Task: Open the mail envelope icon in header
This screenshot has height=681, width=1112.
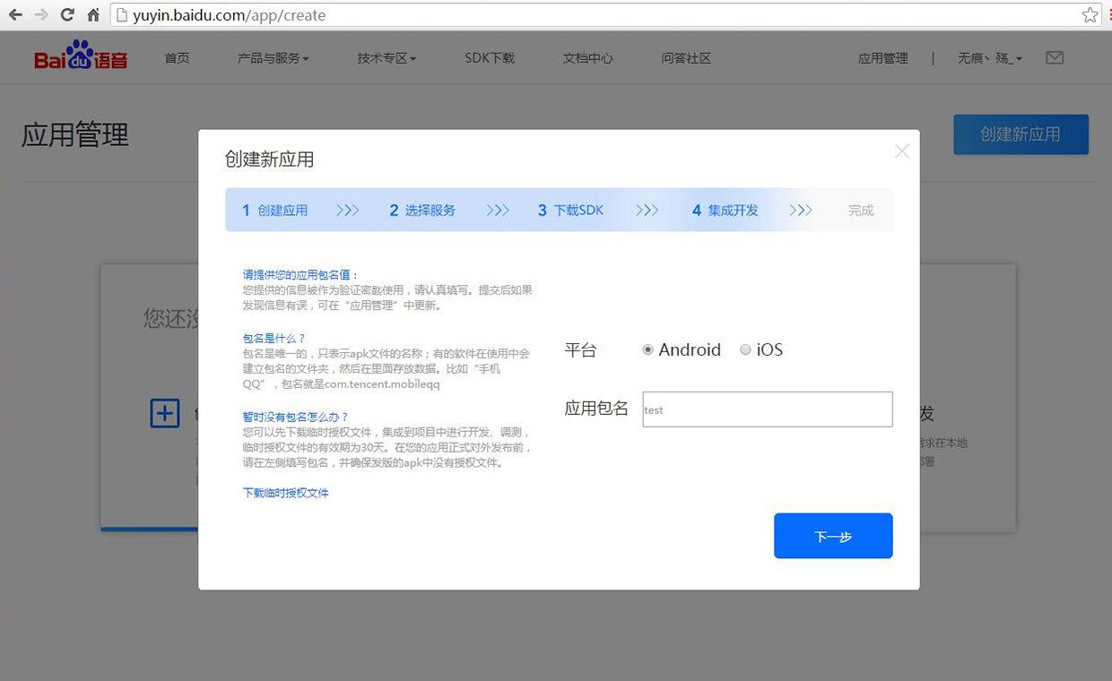Action: 1055,58
